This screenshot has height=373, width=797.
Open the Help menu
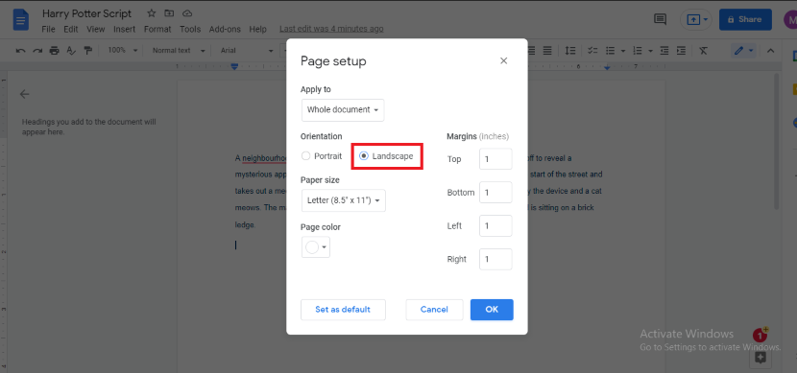click(x=257, y=30)
